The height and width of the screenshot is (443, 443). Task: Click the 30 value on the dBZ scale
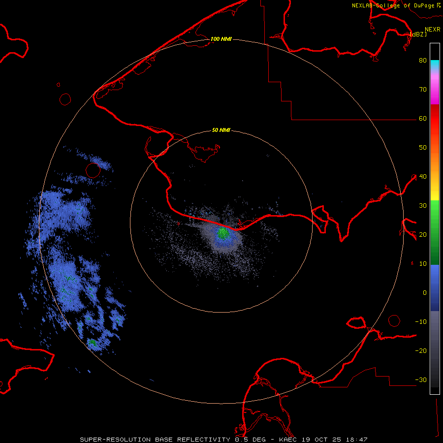click(x=423, y=206)
